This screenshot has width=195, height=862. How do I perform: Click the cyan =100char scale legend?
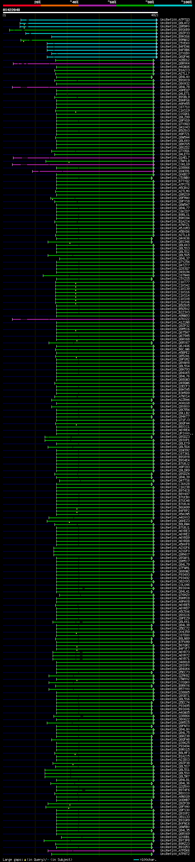click(x=145, y=859)
